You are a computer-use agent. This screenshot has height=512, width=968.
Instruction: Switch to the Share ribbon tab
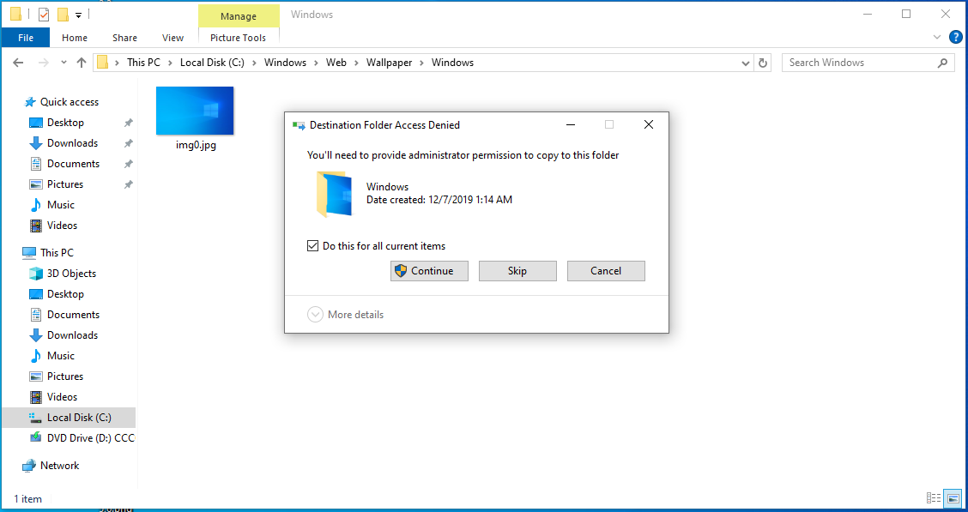124,38
